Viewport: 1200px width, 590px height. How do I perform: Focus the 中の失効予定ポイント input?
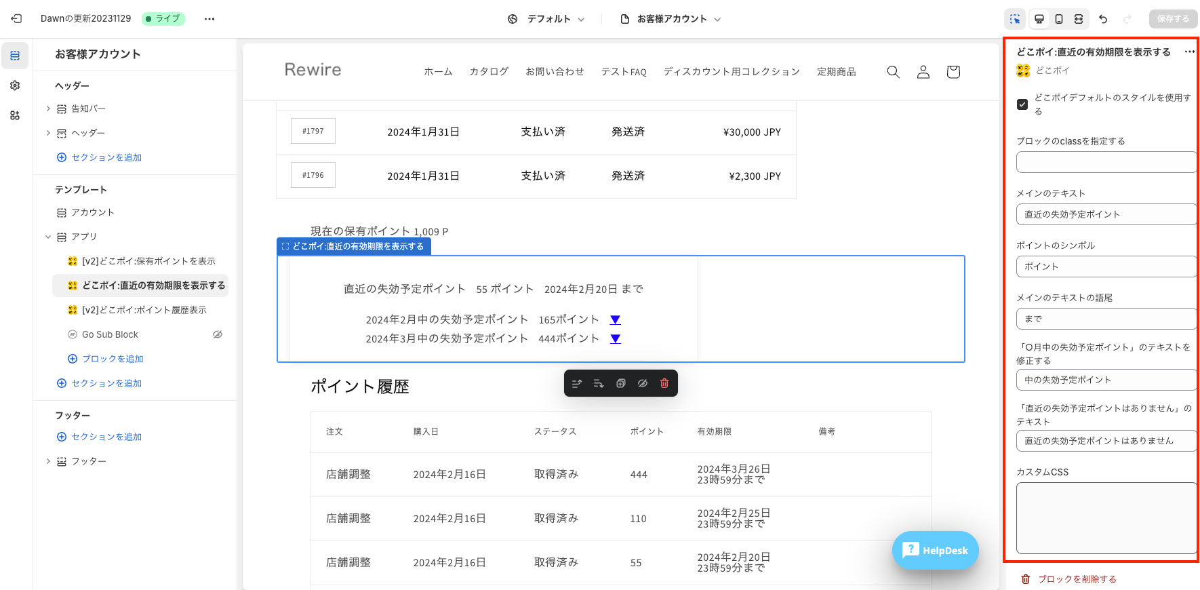pos(1106,380)
